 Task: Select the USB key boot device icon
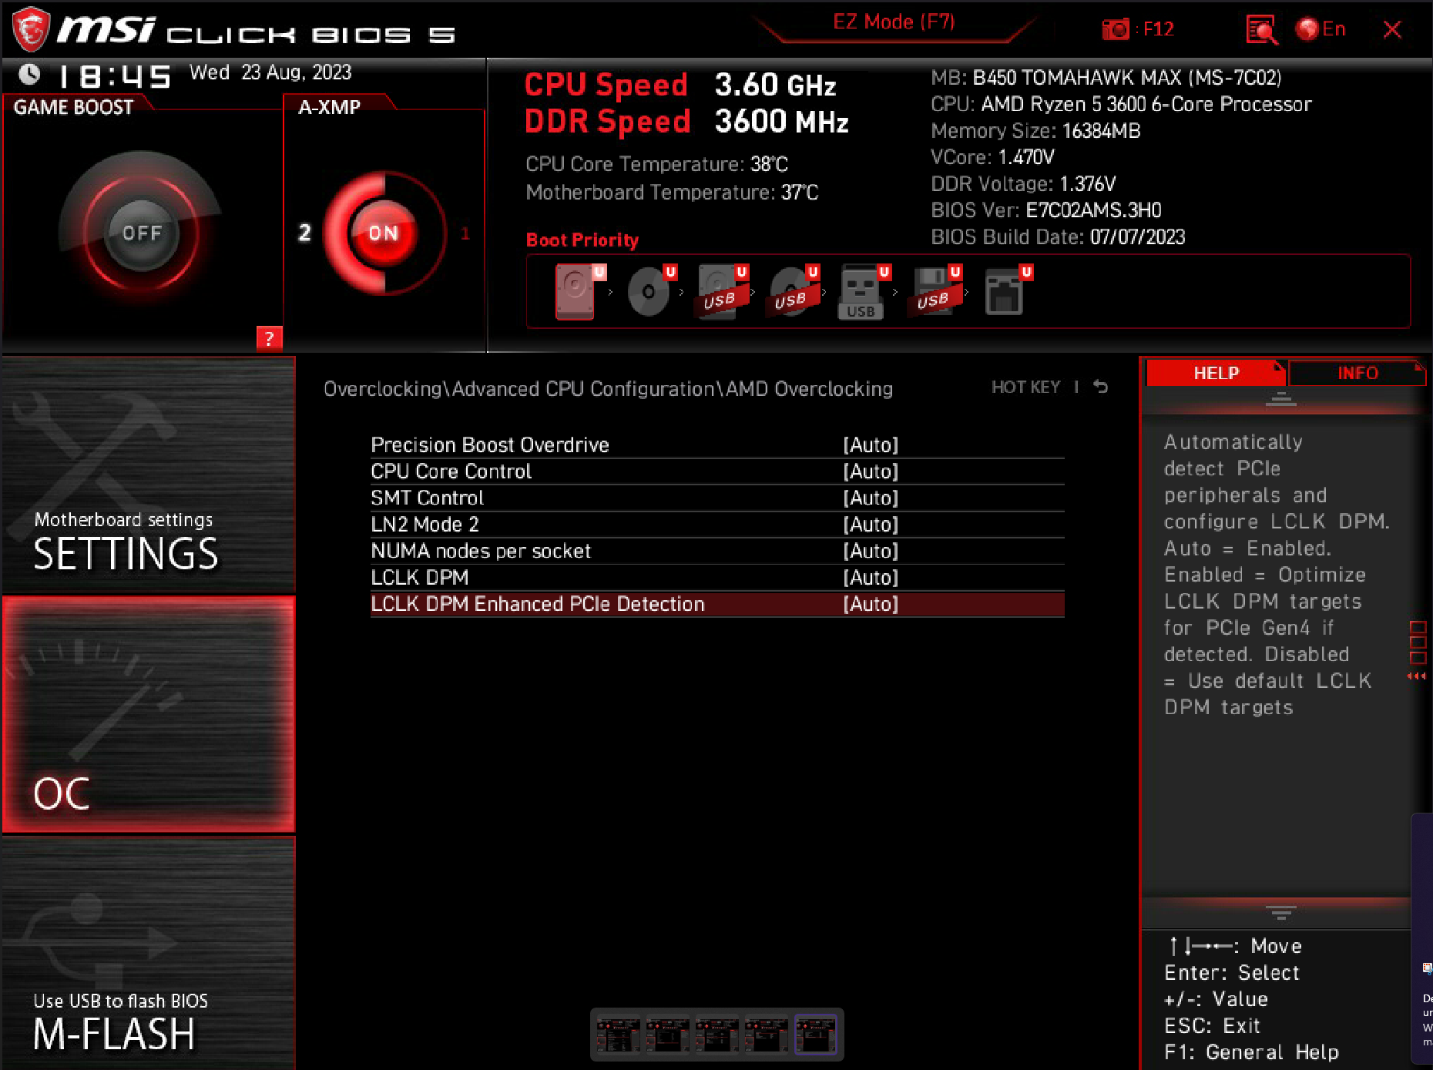(x=863, y=291)
